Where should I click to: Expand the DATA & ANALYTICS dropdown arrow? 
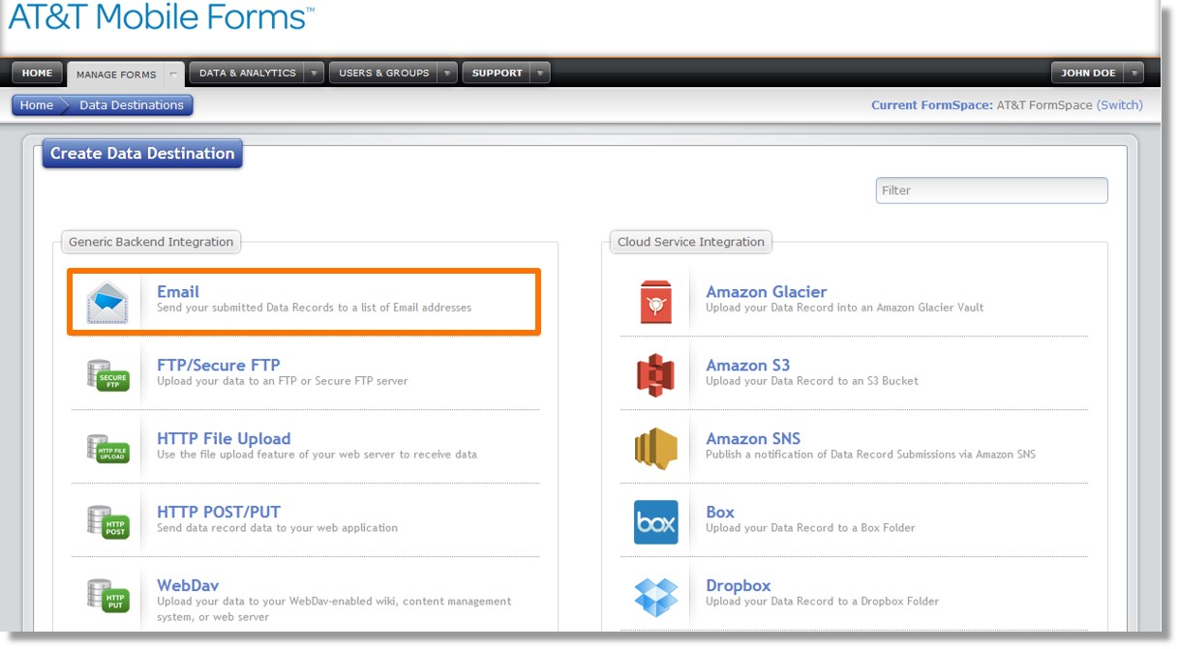314,73
